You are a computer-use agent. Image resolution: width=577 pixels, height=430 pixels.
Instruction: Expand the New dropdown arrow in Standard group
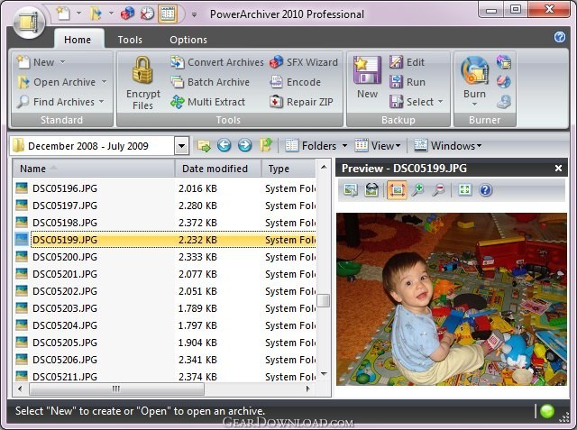coord(62,62)
